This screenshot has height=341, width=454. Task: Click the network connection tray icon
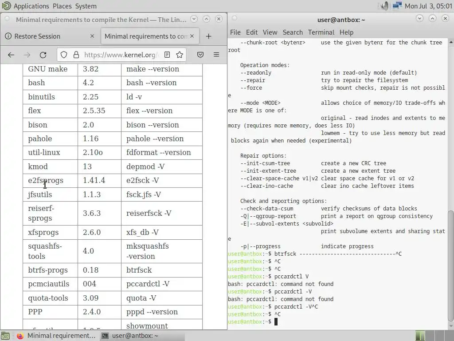pos(397,6)
